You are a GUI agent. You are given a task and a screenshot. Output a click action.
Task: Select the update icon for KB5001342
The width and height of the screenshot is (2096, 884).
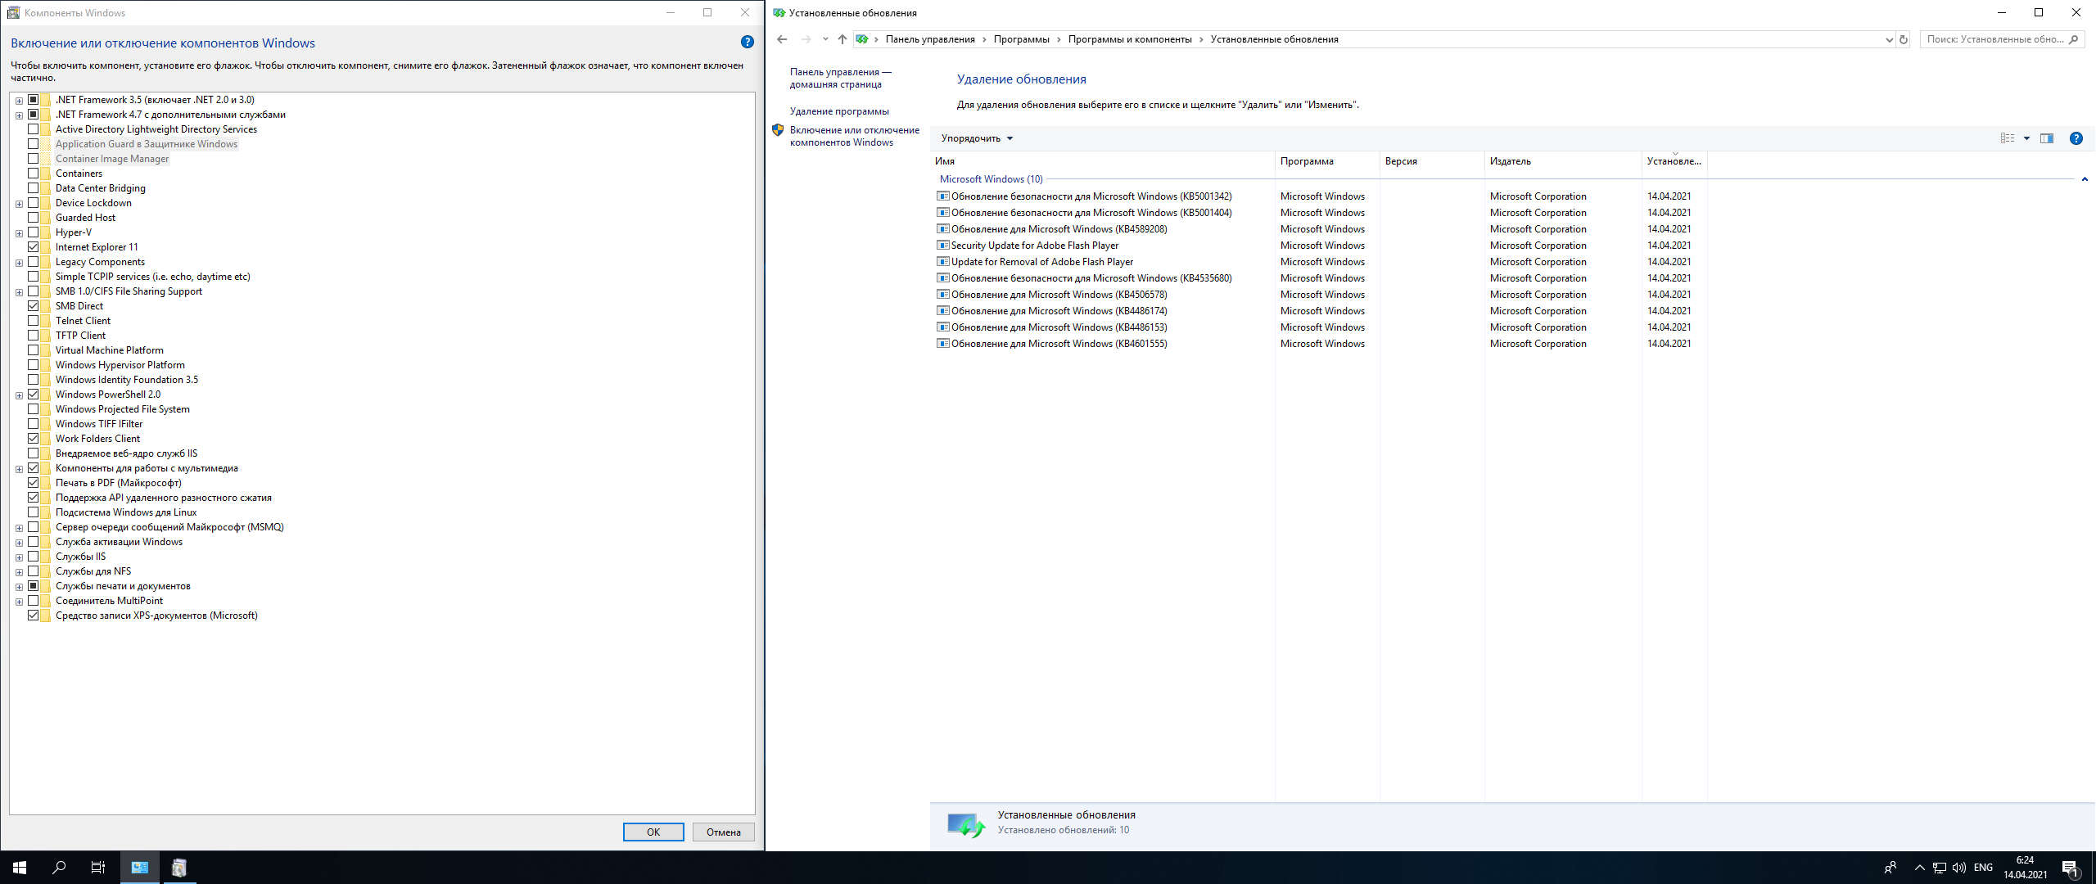point(943,196)
